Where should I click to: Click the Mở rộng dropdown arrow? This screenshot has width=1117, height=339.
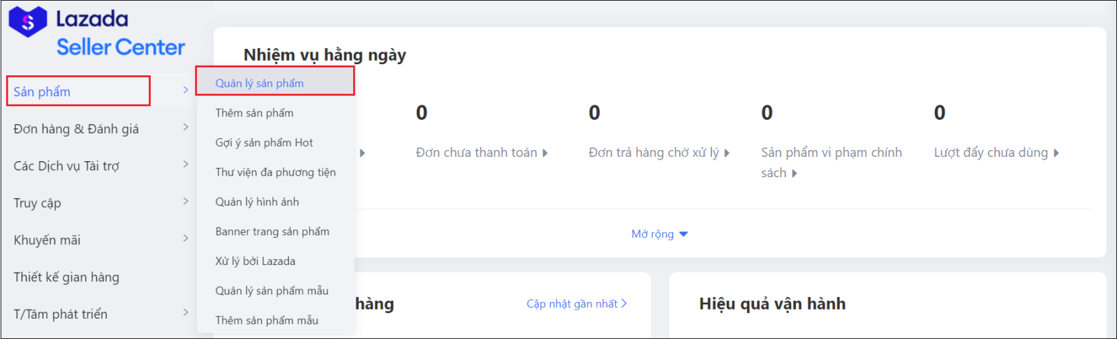[683, 234]
